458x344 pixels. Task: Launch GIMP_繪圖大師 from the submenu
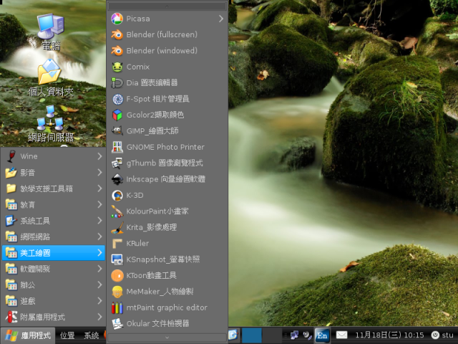(167, 130)
